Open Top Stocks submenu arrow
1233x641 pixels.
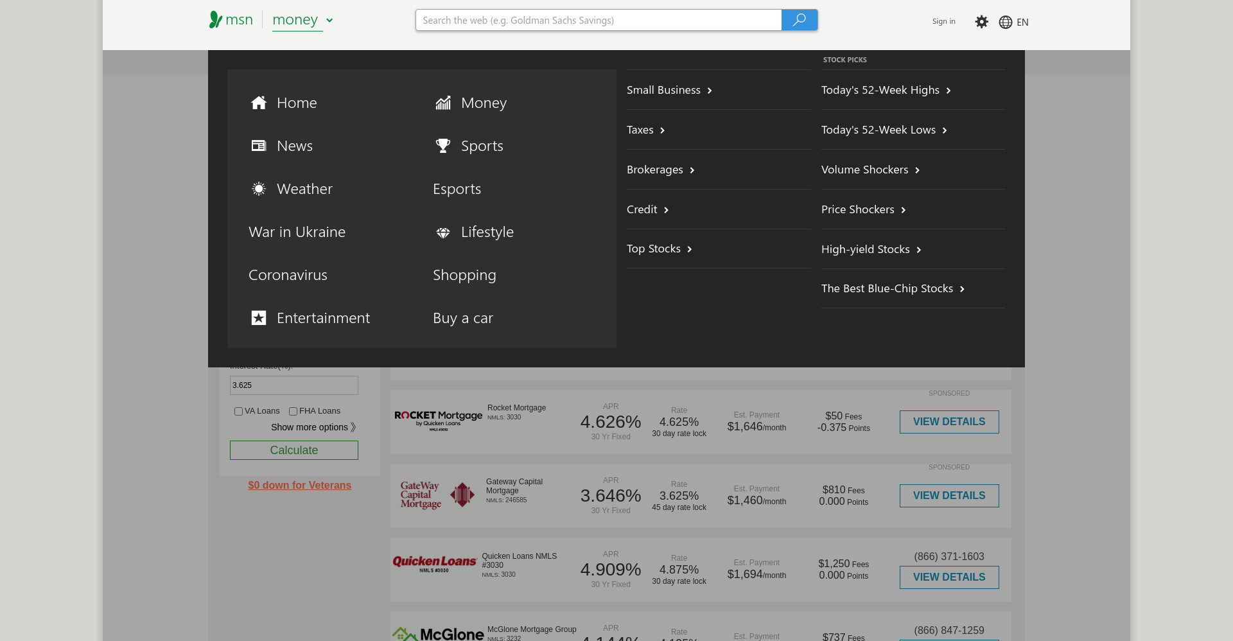[690, 249]
